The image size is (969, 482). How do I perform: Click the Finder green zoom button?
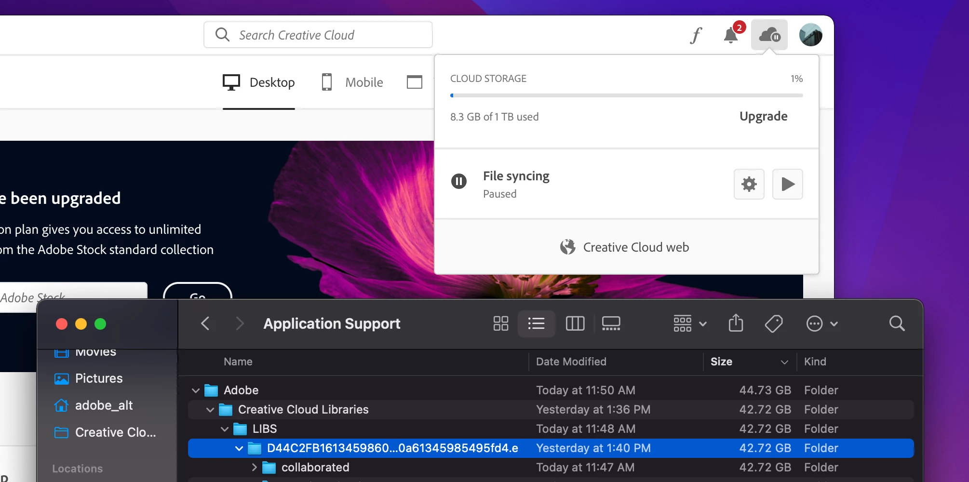[100, 324]
